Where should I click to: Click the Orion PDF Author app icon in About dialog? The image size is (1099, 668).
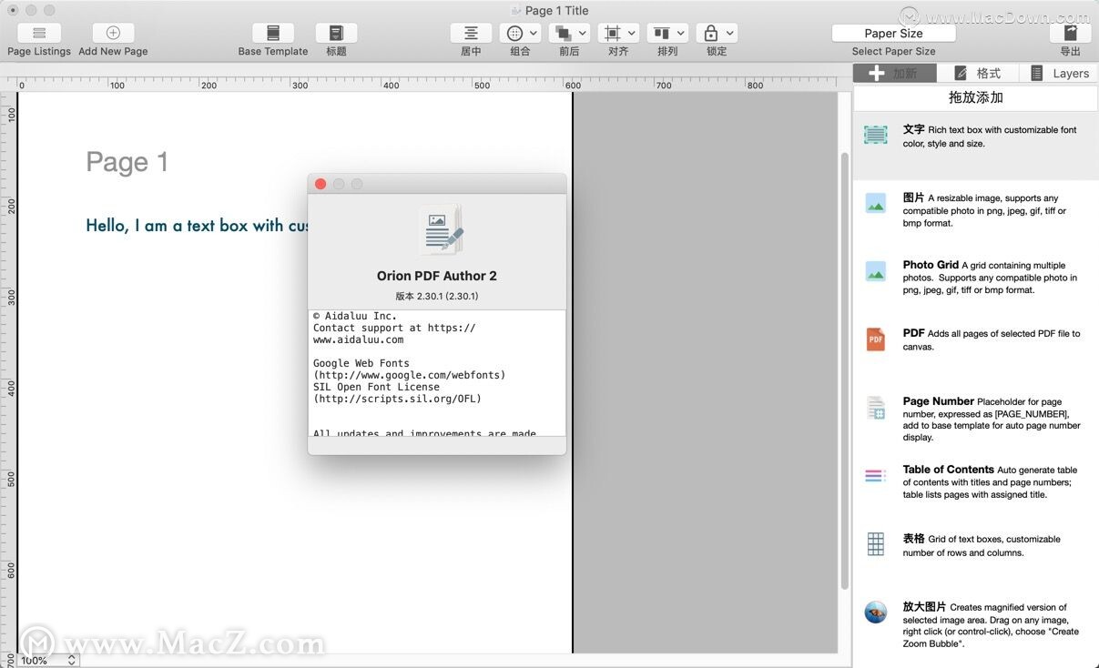(x=442, y=228)
